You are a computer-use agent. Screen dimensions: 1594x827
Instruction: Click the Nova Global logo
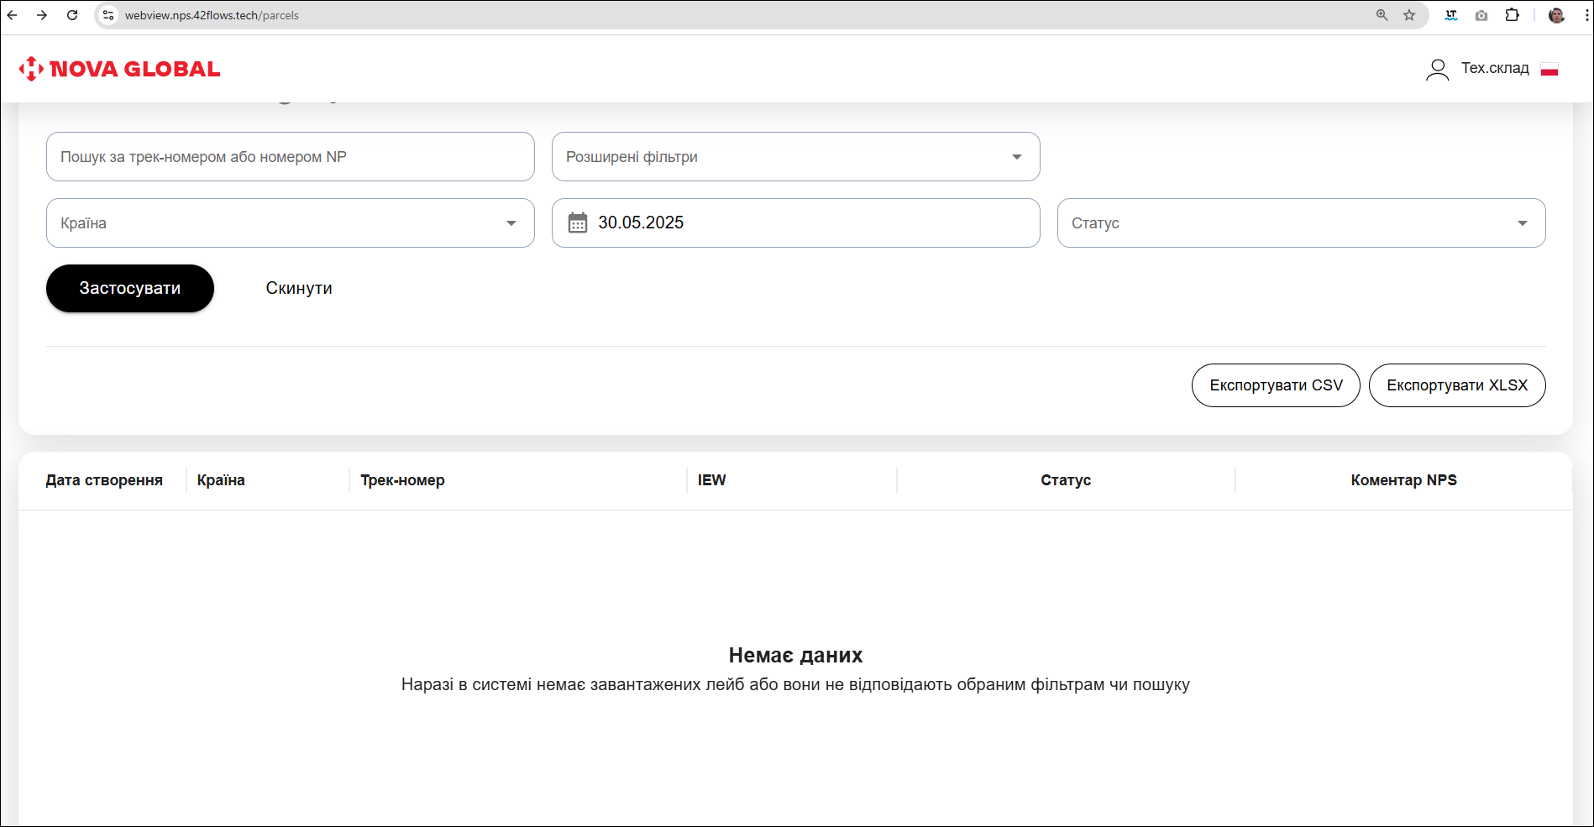[119, 69]
